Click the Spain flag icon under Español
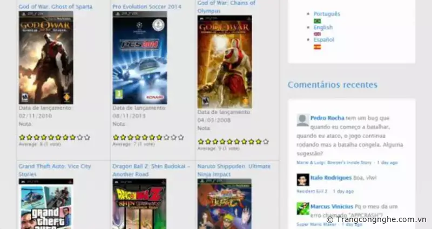The image size is (432, 229). (317, 47)
